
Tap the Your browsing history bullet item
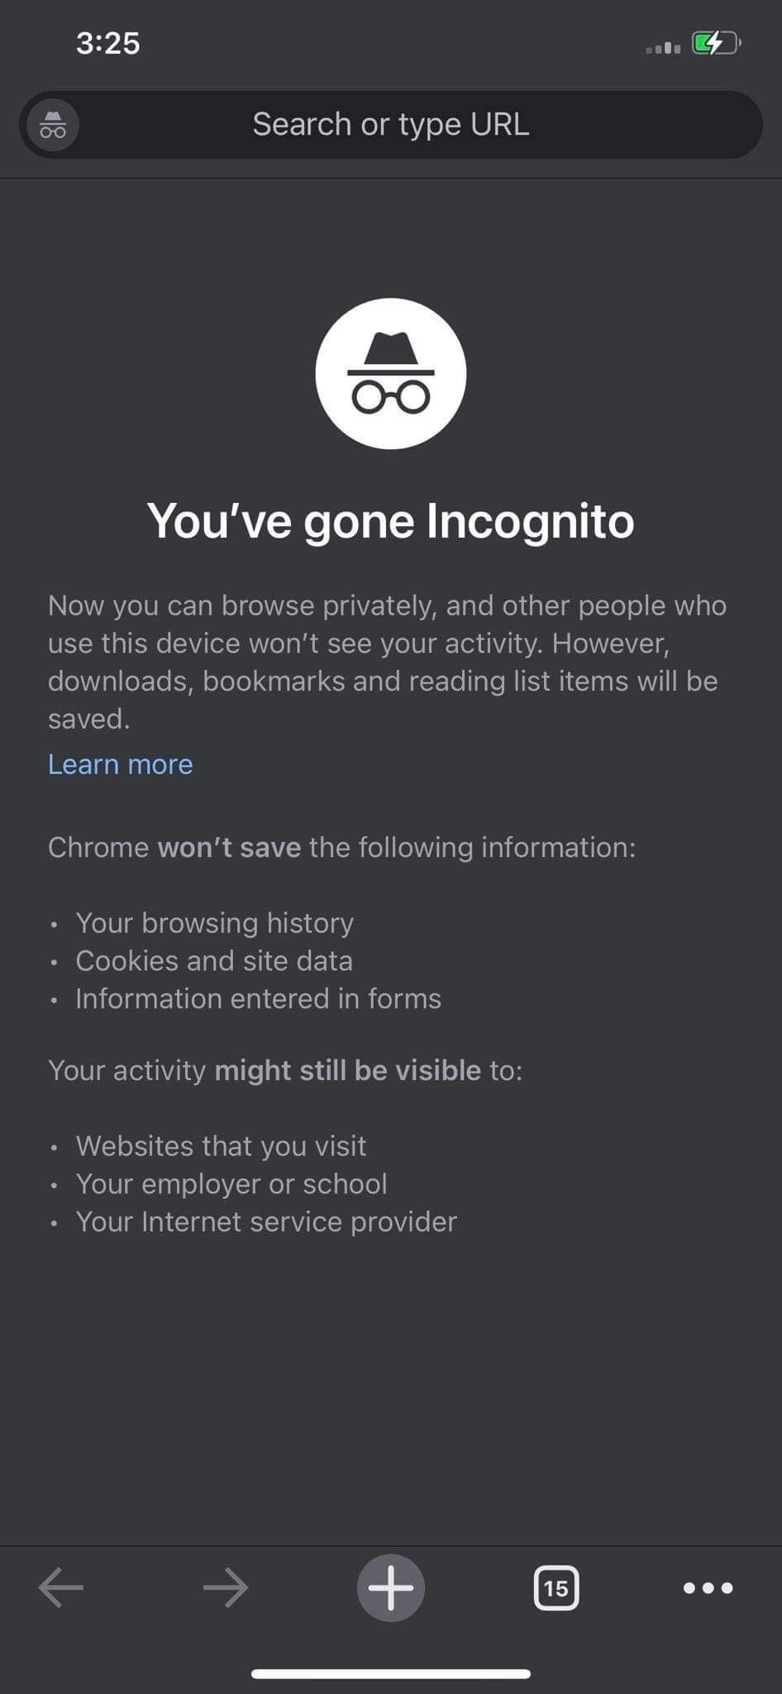click(214, 923)
